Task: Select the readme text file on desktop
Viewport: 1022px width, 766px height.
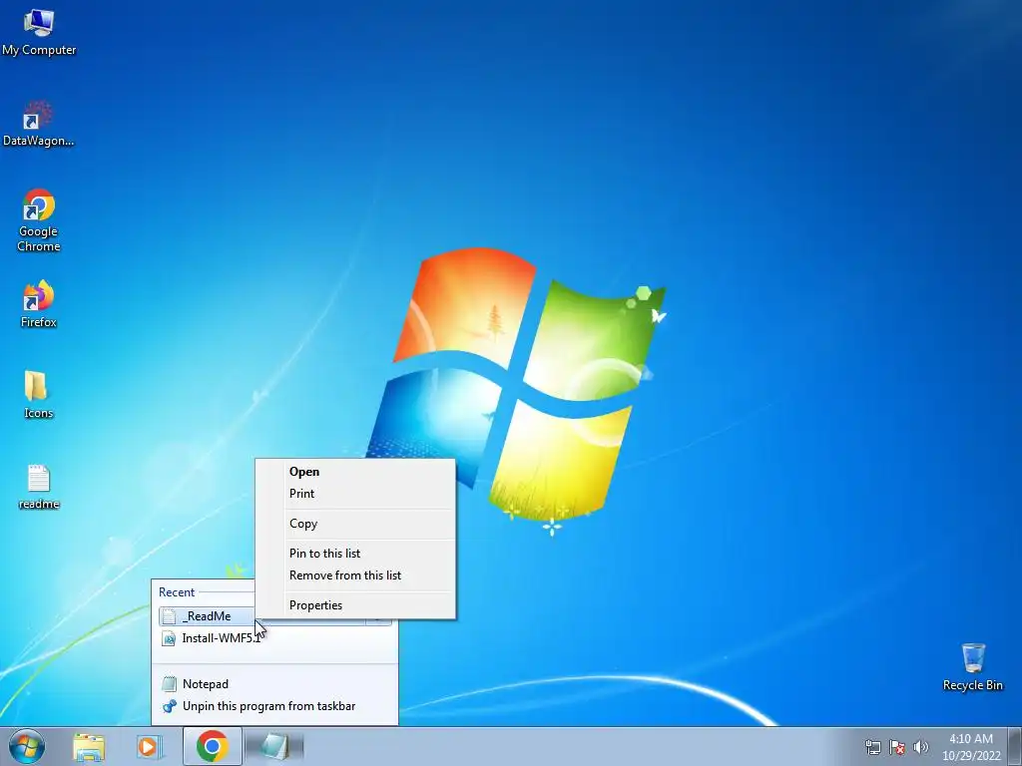Action: click(x=39, y=487)
